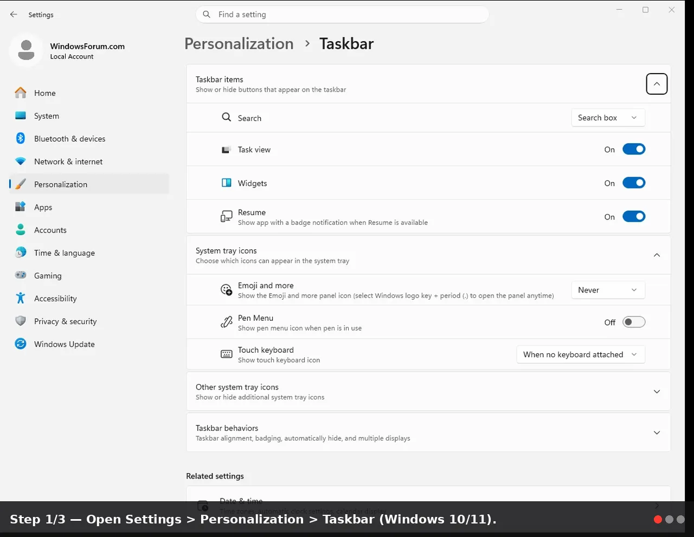Click the Personalization breadcrumb link
694x537 pixels.
pos(239,43)
